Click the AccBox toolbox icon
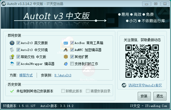 (x=66, y=43)
